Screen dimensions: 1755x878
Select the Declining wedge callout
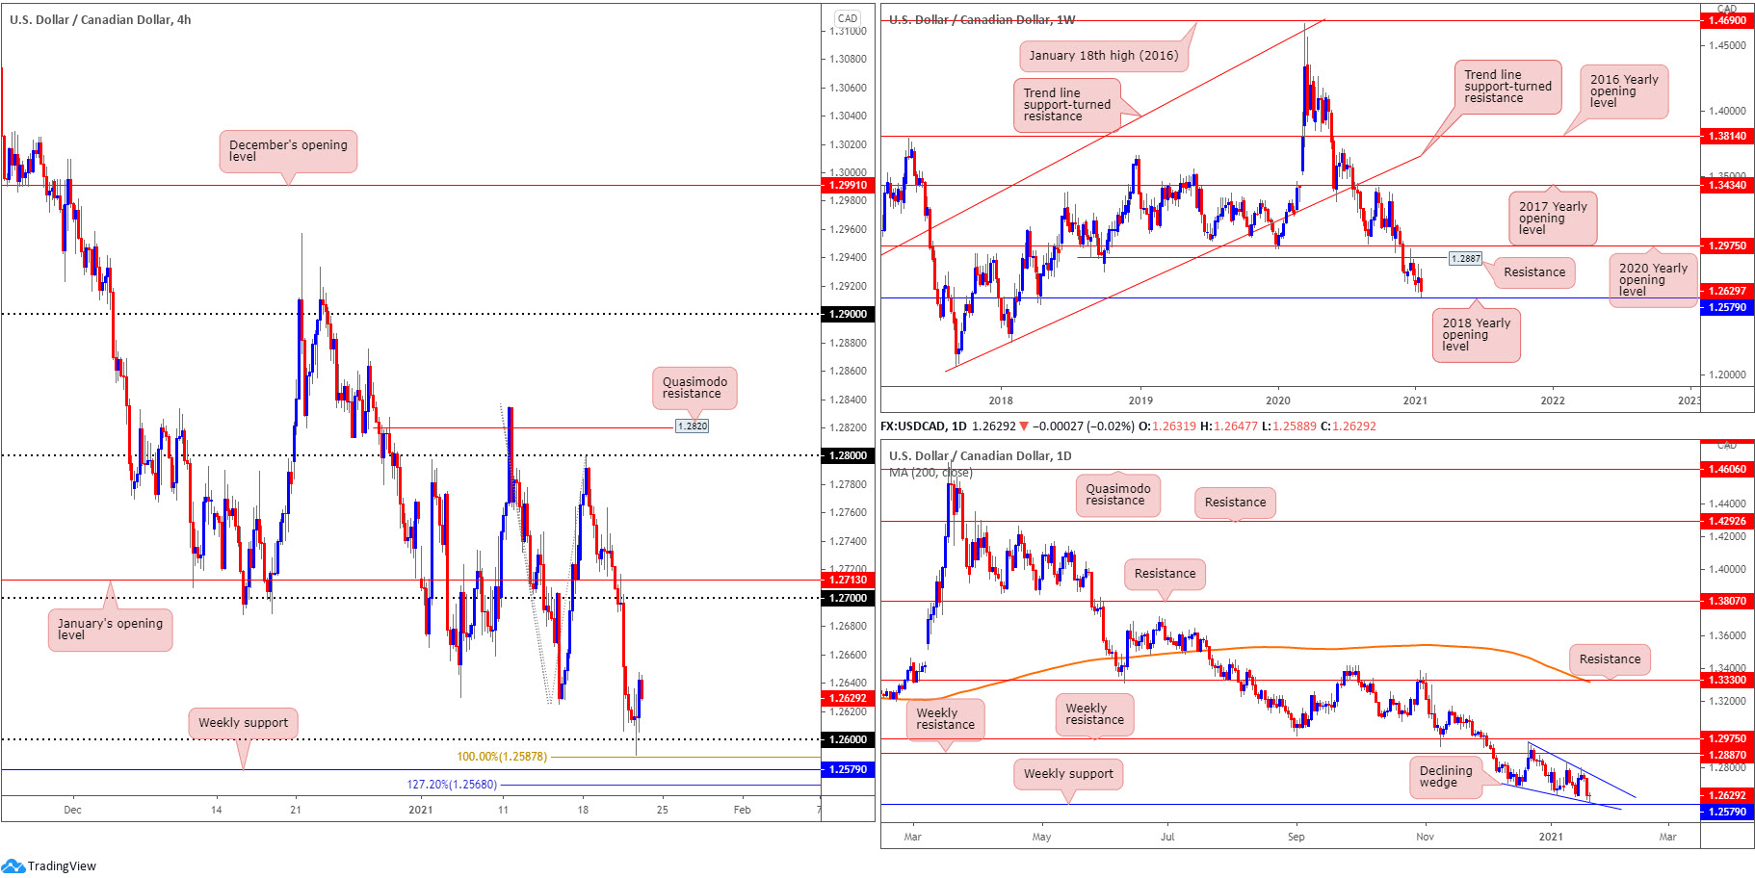point(1446,777)
